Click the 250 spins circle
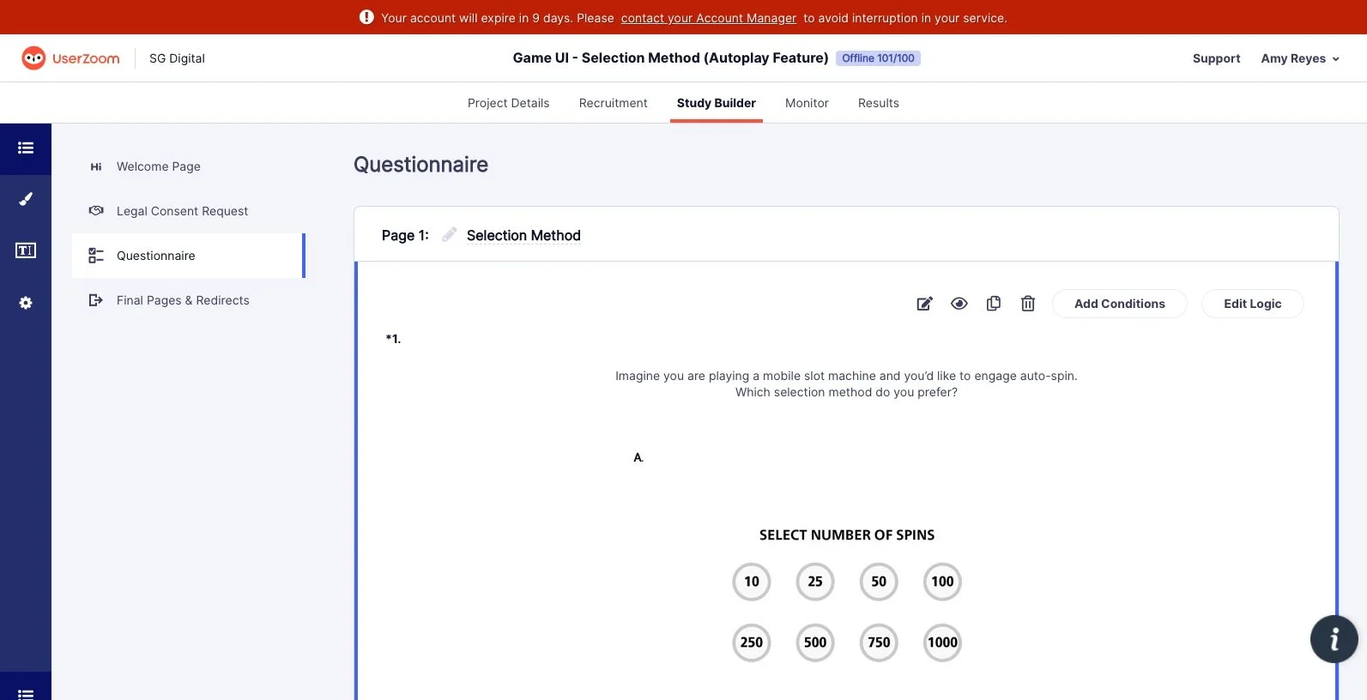The width and height of the screenshot is (1367, 700). 752,643
